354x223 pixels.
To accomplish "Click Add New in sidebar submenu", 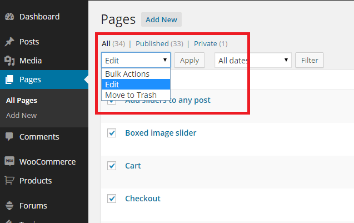I will pyautogui.click(x=21, y=116).
